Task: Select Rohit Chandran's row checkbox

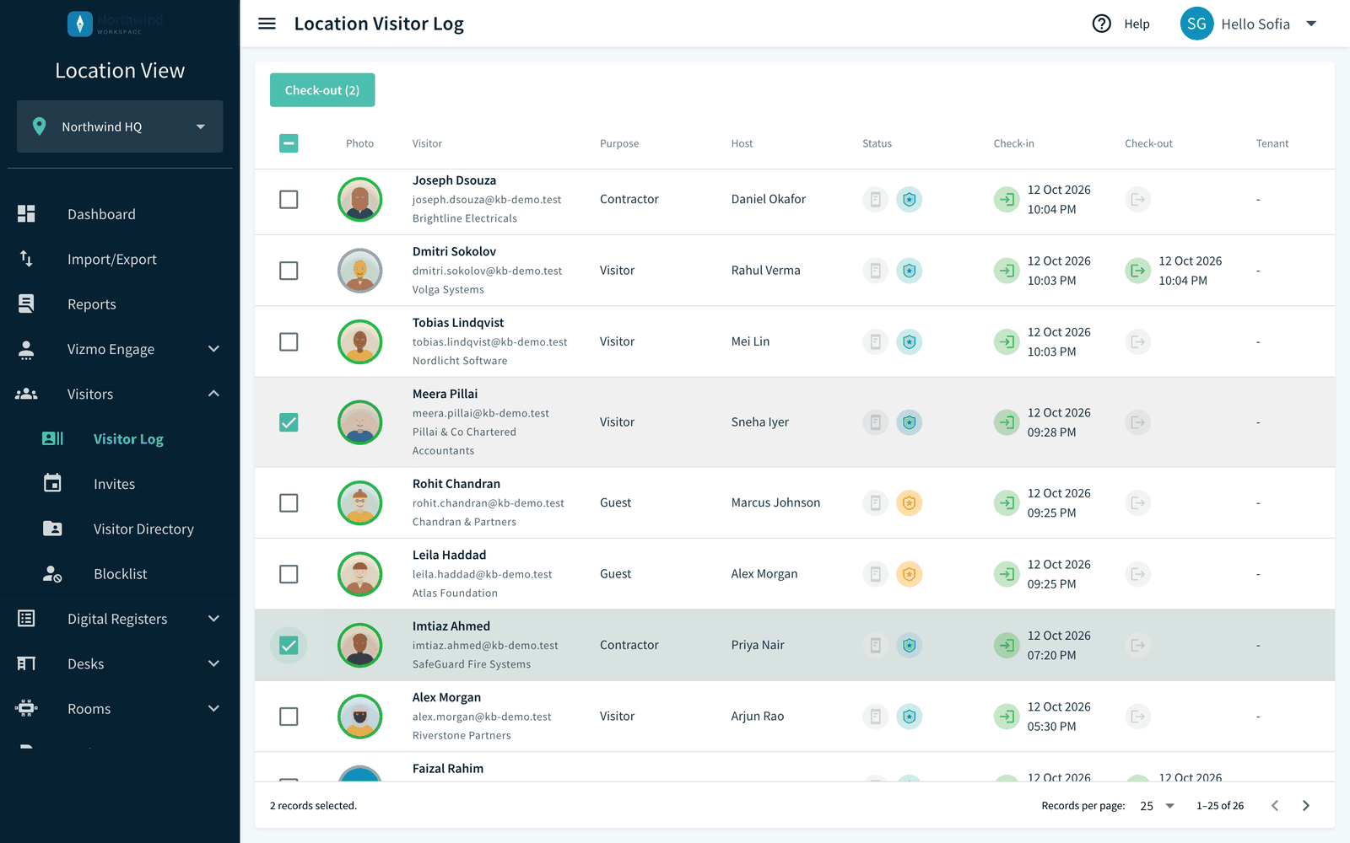Action: coord(289,503)
